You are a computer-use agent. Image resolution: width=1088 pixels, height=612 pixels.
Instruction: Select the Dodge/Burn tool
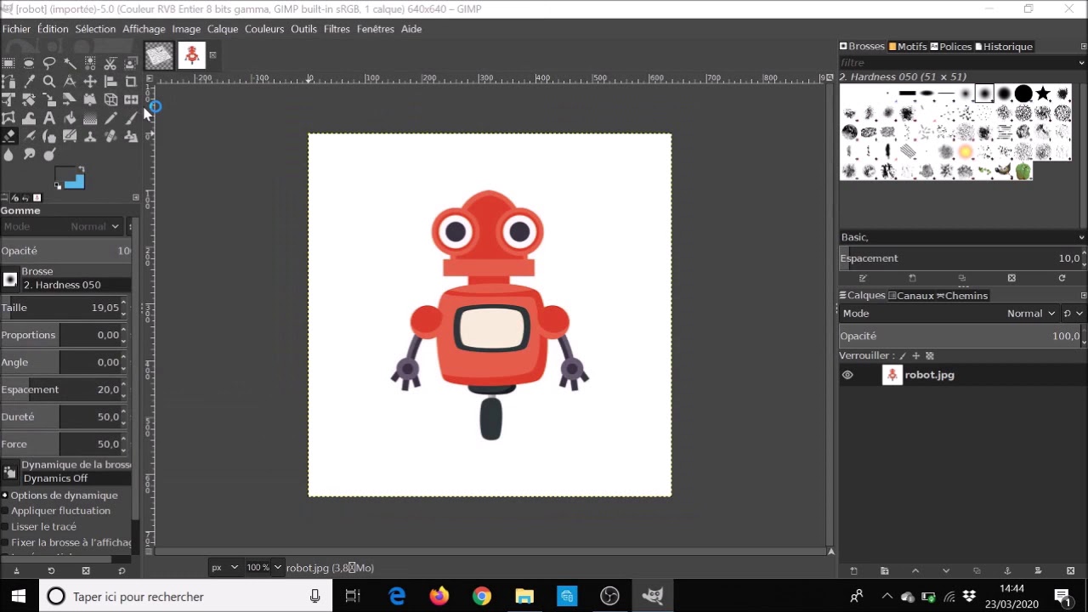[49, 154]
